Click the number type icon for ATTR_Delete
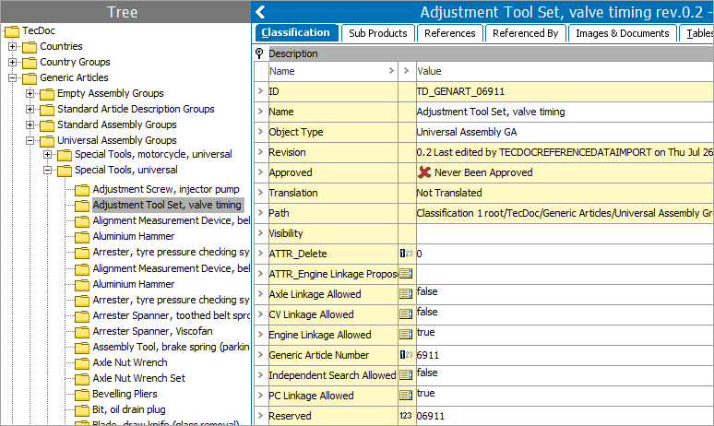The width and height of the screenshot is (714, 426). (x=406, y=254)
